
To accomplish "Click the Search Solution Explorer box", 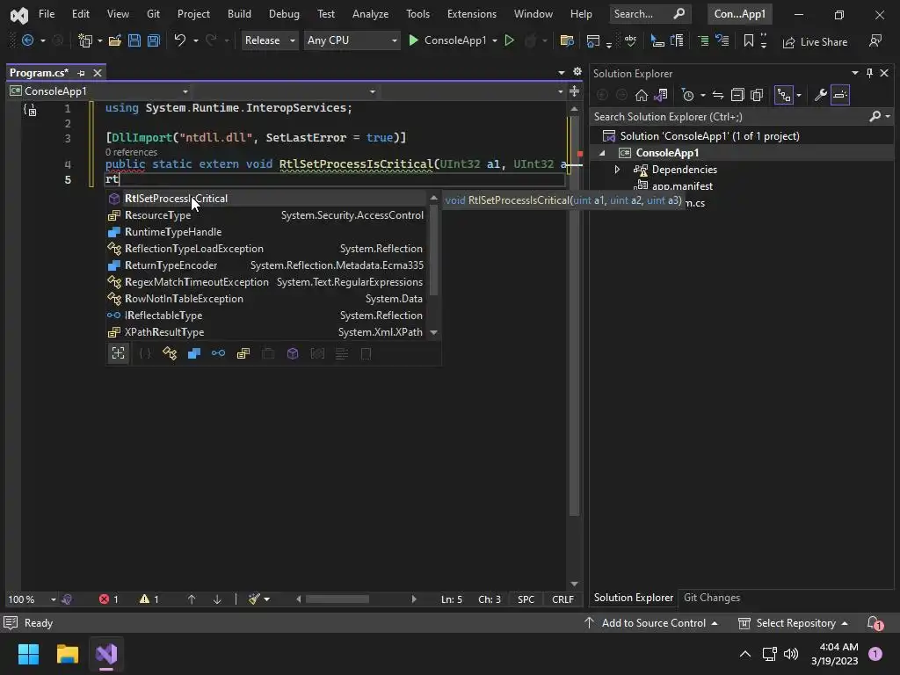I will click(730, 117).
